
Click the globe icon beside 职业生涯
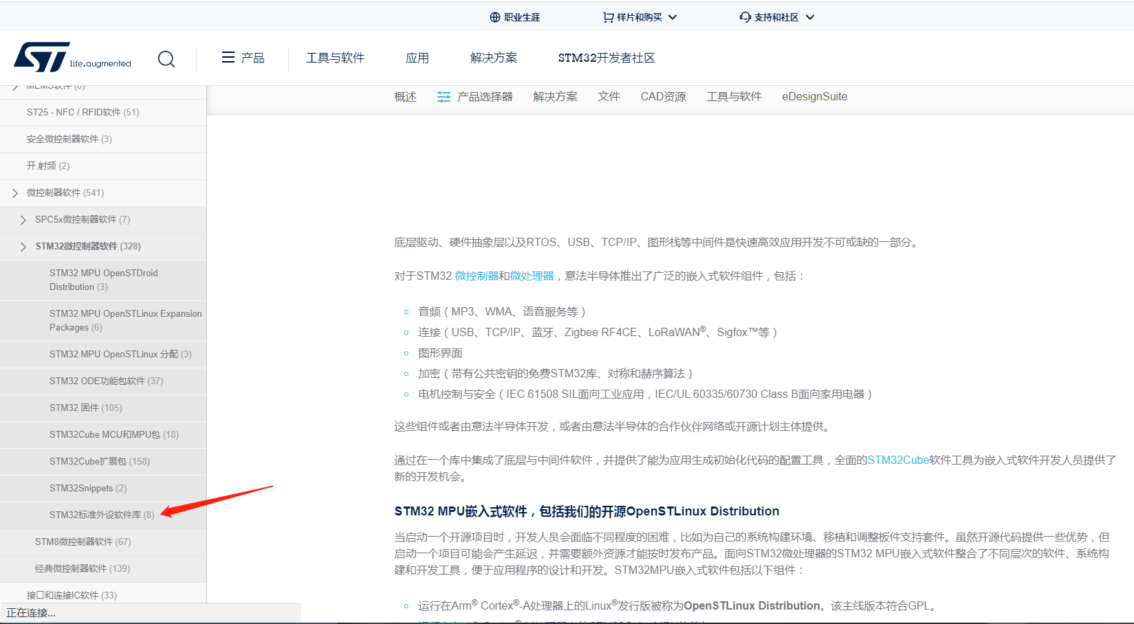pyautogui.click(x=495, y=17)
